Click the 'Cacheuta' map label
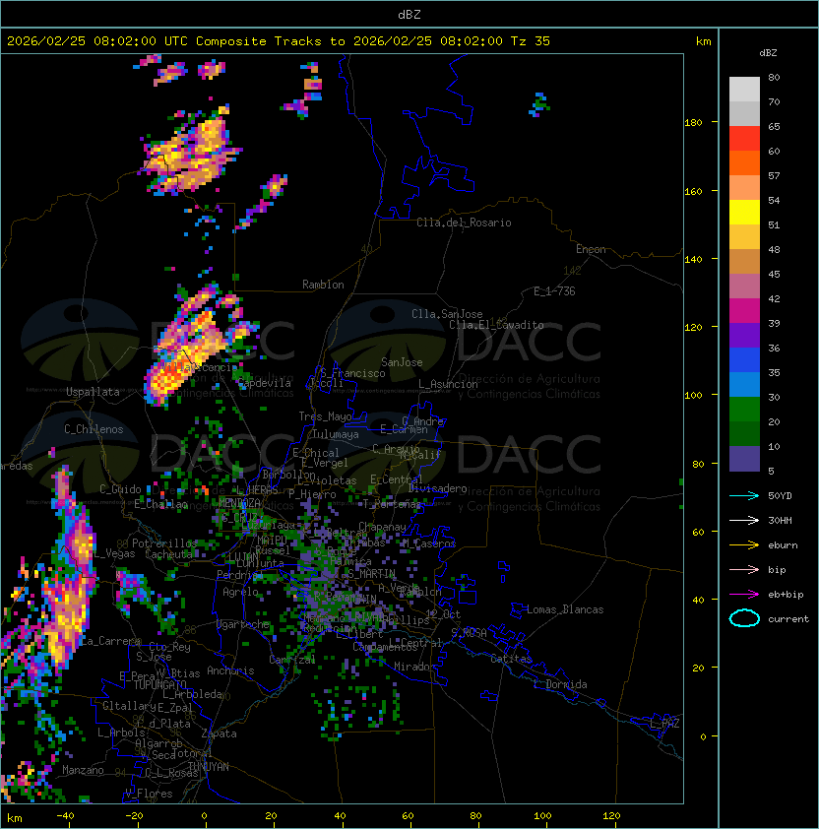The width and height of the screenshot is (819, 829). pyautogui.click(x=168, y=554)
